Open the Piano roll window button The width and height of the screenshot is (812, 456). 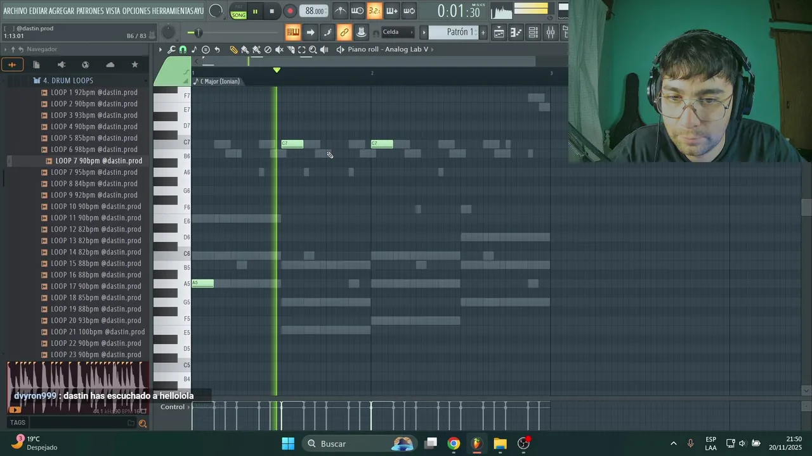pyautogui.click(x=516, y=32)
